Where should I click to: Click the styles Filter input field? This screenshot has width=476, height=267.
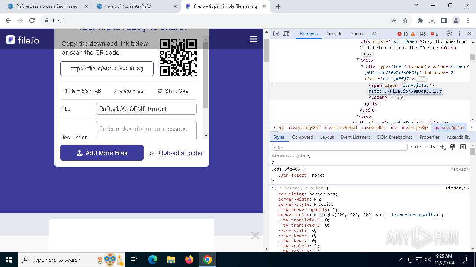pos(340,147)
